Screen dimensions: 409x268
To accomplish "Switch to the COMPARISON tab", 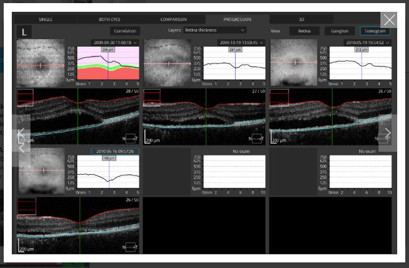I will pyautogui.click(x=173, y=19).
